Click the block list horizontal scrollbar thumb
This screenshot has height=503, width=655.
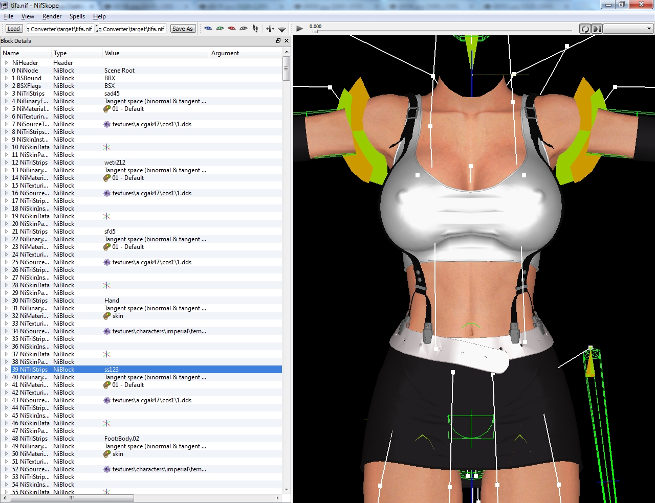point(71,498)
